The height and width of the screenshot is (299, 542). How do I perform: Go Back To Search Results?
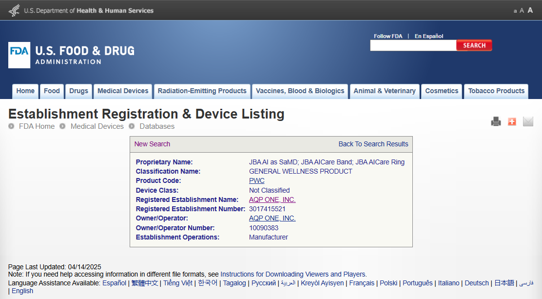[373, 144]
